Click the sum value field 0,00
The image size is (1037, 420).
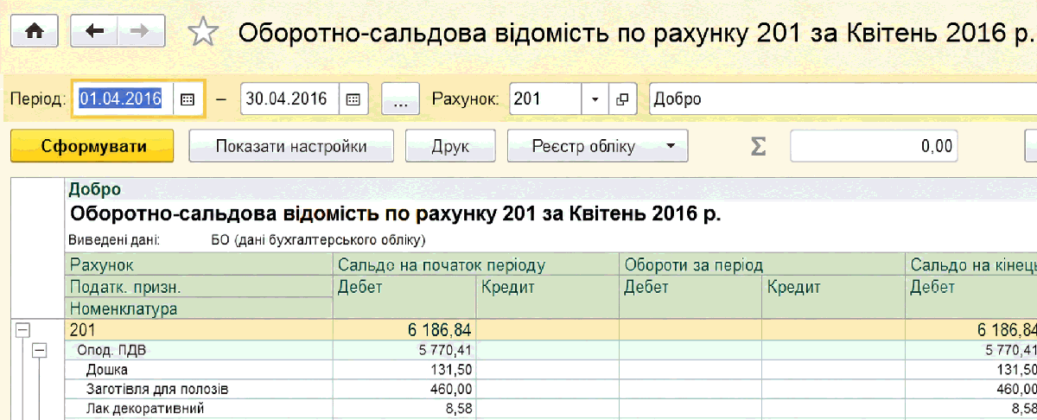tap(873, 146)
